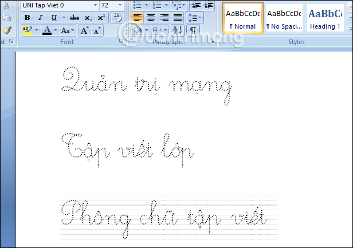Apply the font color button
Image resolution: width=353 pixels, height=248 pixels.
47,30
